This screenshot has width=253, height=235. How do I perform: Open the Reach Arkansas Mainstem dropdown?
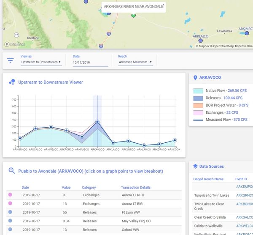tap(135, 62)
